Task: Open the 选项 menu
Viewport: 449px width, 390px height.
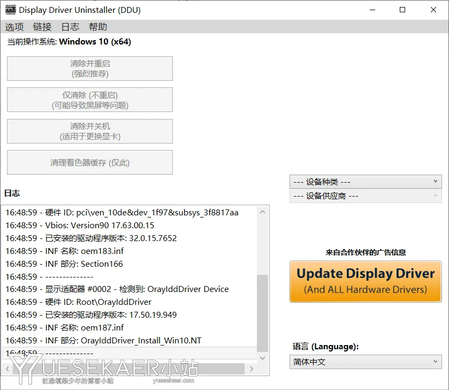Action: coord(14,27)
